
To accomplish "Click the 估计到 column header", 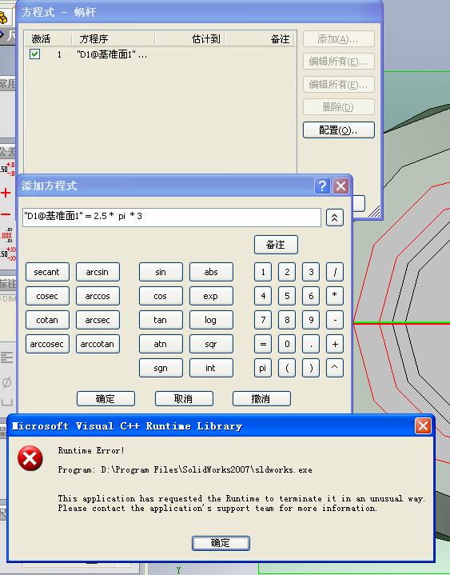I will point(189,38).
